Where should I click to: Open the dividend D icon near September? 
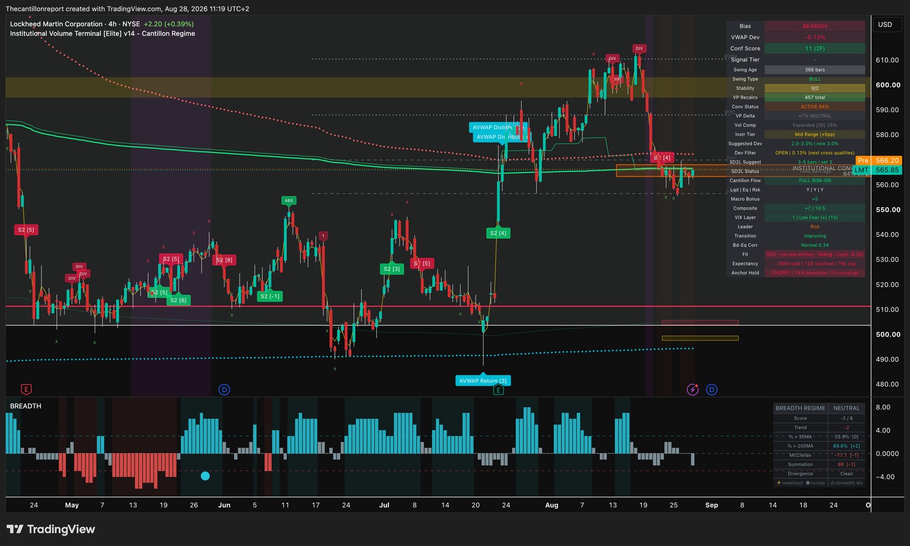click(712, 389)
